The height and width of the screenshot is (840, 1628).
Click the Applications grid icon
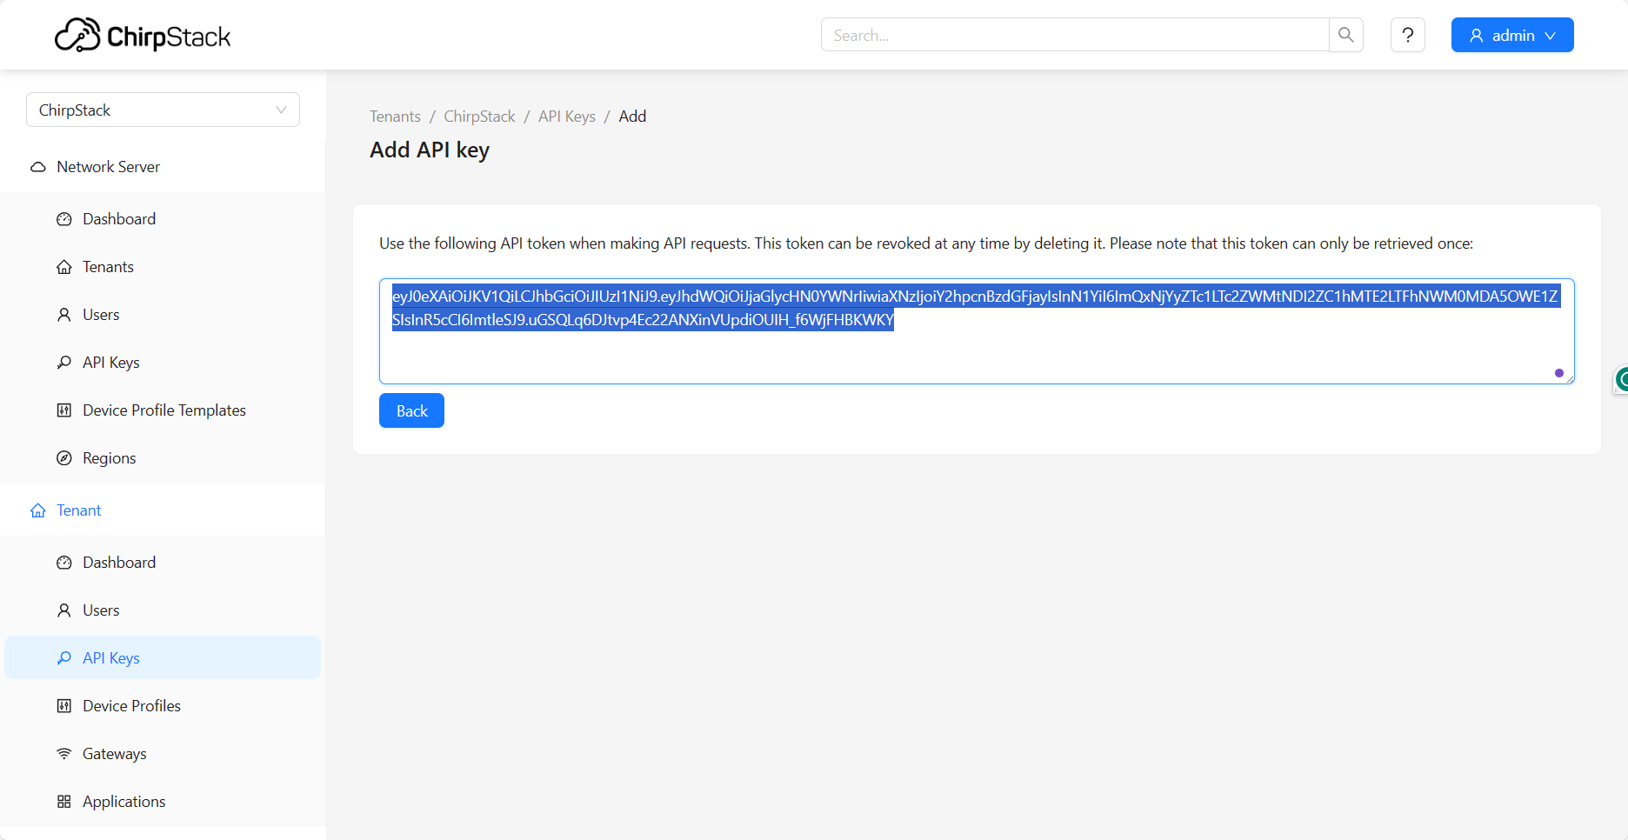[x=64, y=802]
